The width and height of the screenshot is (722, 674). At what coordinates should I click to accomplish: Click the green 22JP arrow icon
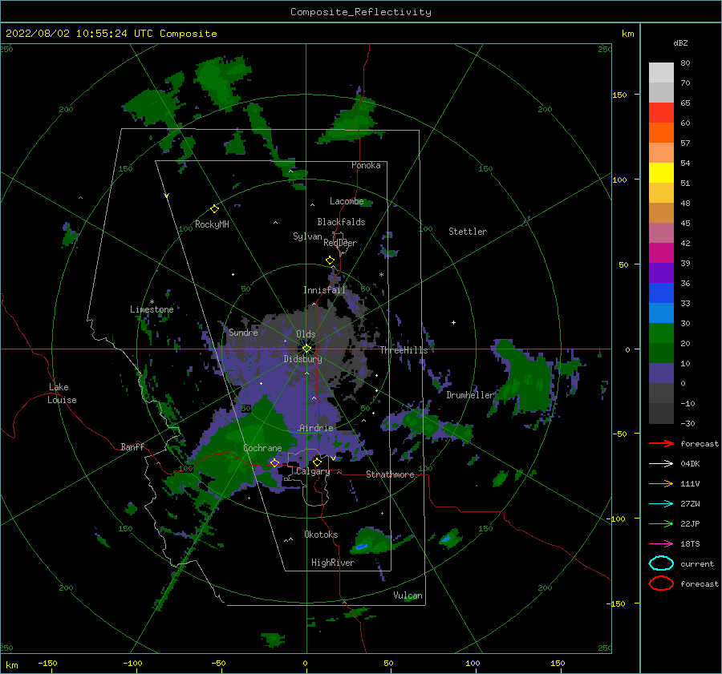(x=661, y=523)
